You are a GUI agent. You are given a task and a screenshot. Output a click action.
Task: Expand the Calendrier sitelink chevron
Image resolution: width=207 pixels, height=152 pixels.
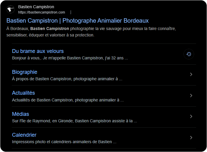(x=191, y=138)
